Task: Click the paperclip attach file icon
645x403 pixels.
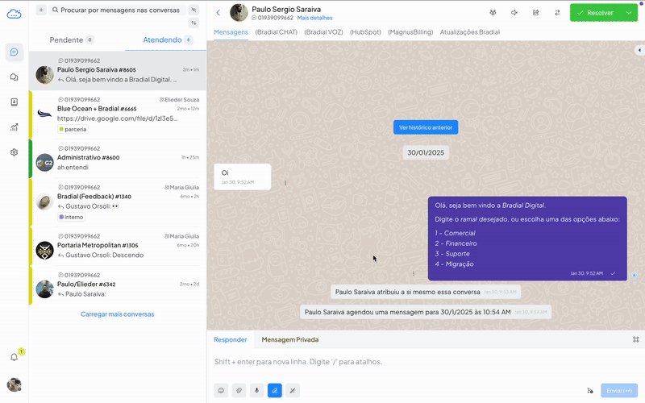Action: (x=239, y=390)
